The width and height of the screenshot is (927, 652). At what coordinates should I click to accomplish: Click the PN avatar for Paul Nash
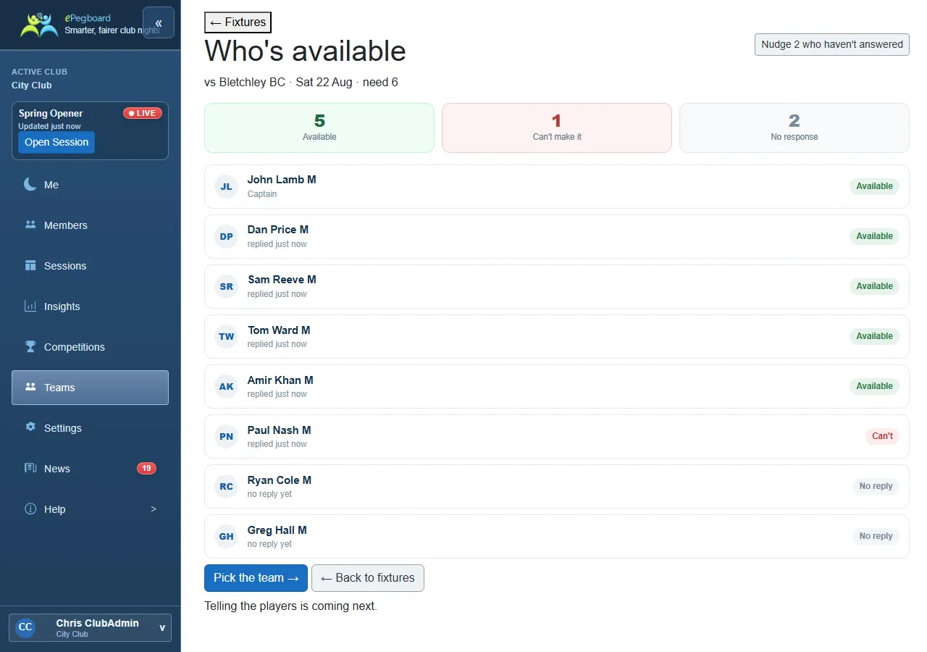pyautogui.click(x=227, y=436)
